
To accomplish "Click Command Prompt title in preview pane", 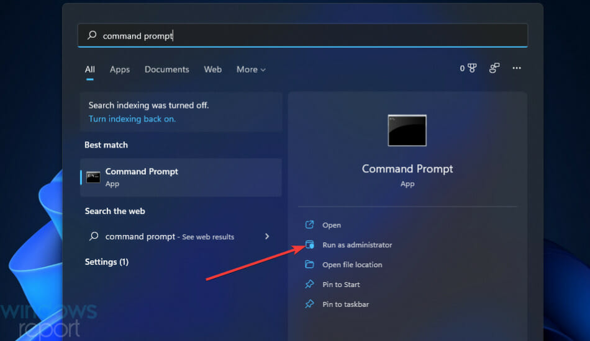I will click(407, 169).
